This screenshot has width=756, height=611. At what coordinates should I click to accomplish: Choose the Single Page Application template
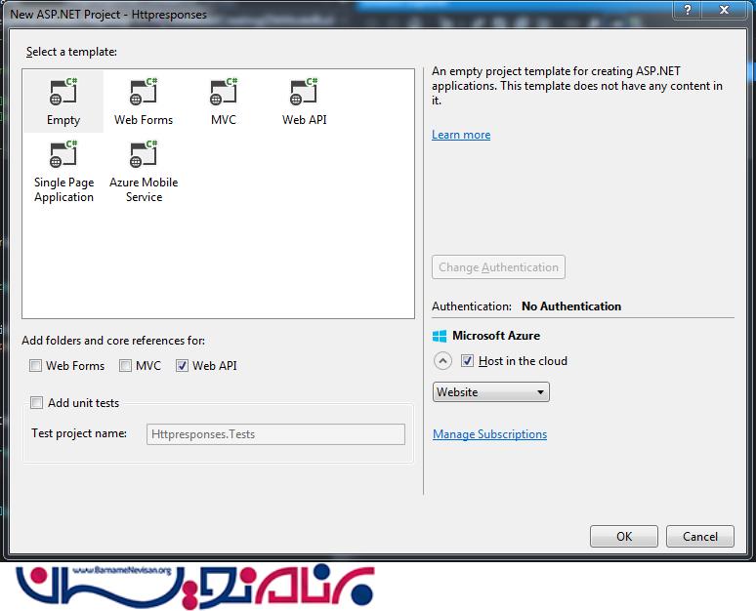tap(63, 171)
